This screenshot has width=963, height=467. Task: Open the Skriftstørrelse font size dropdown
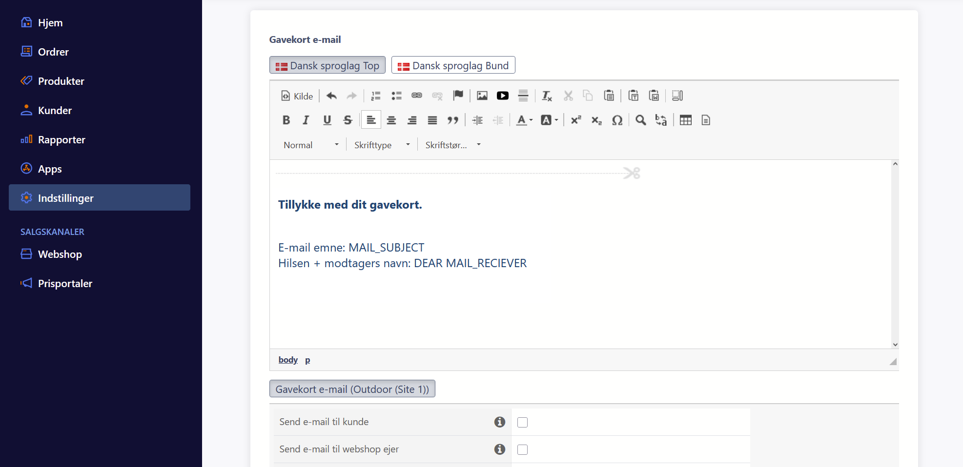[x=452, y=145]
